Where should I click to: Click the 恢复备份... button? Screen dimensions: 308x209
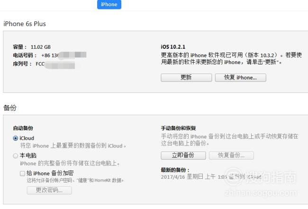(231, 155)
